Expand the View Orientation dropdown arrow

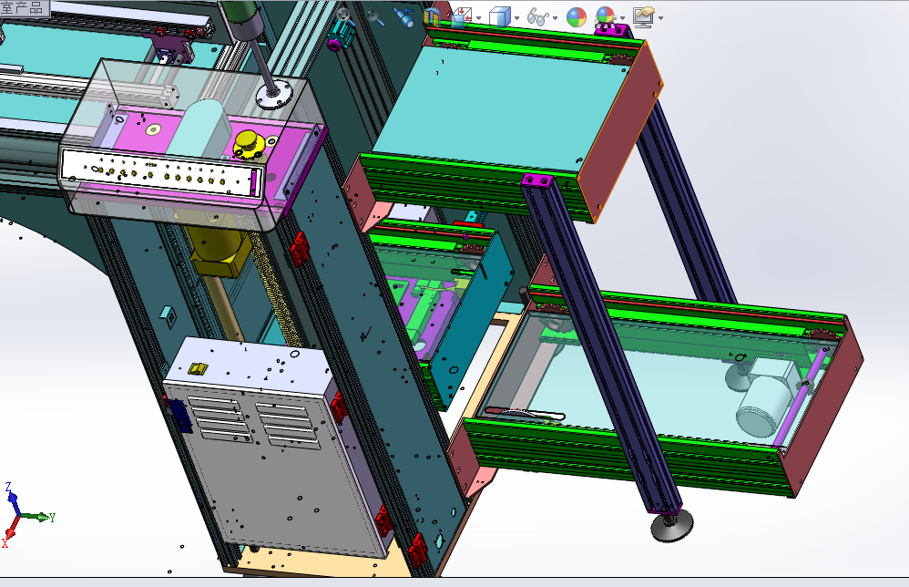(478, 18)
